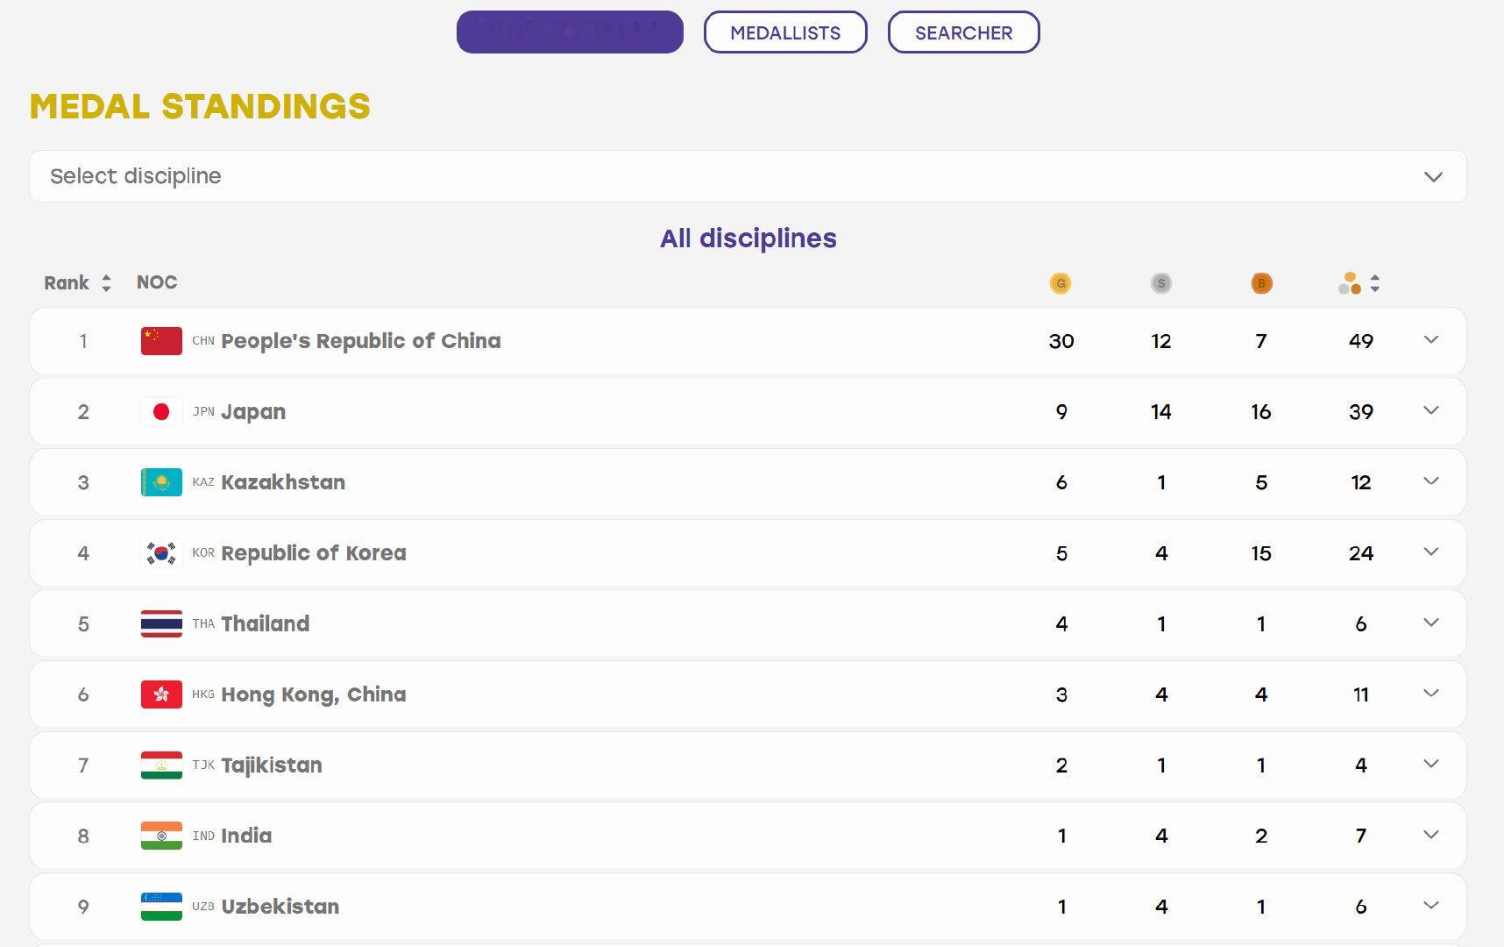This screenshot has width=1504, height=947.
Task: Expand the Hong Kong, China row
Action: [1431, 694]
